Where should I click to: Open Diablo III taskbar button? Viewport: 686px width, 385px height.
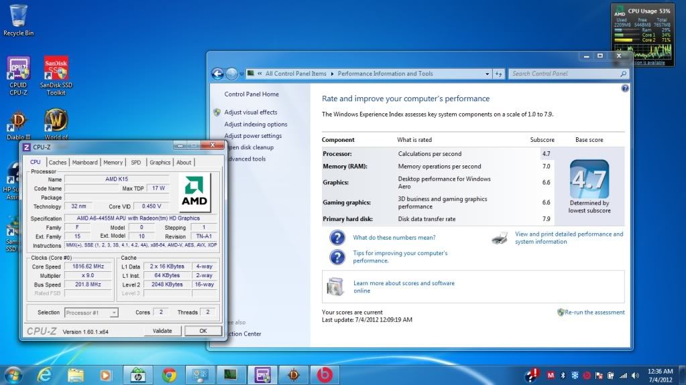(294, 376)
